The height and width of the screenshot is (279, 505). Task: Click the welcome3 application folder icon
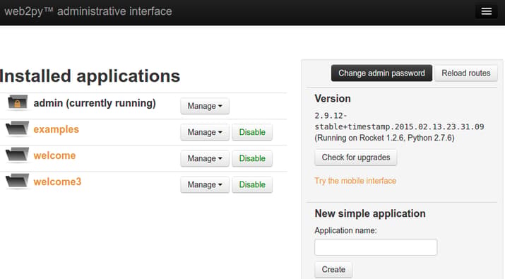pos(18,181)
